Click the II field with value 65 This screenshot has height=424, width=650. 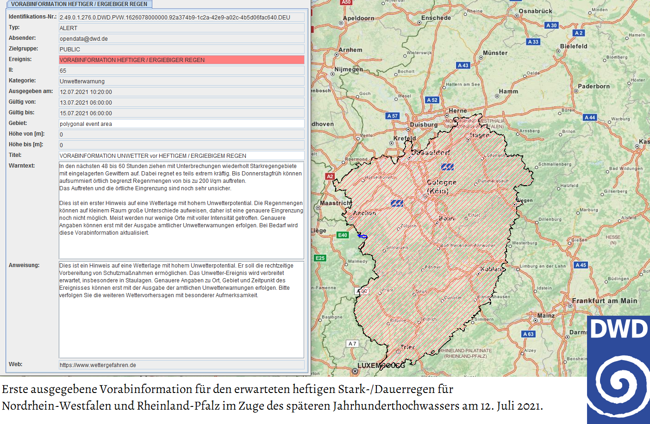(x=181, y=70)
